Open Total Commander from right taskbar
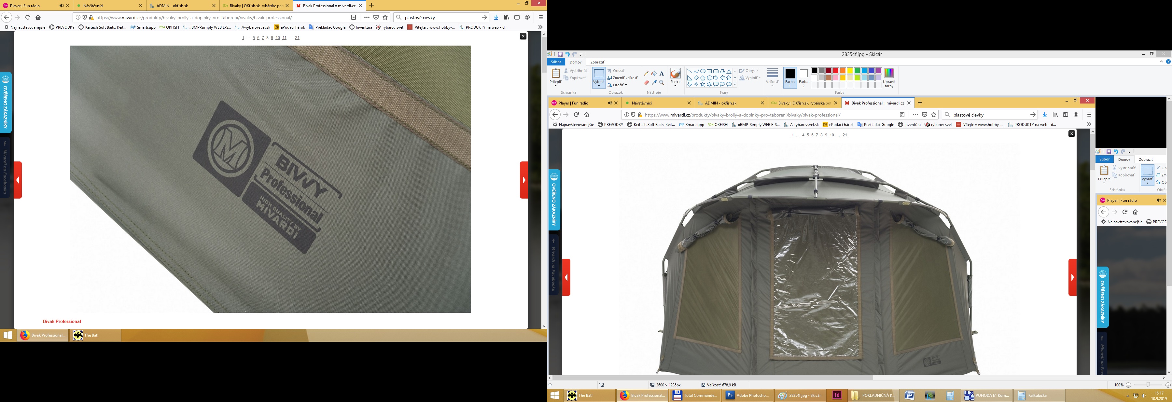The width and height of the screenshot is (1172, 402). pos(695,395)
